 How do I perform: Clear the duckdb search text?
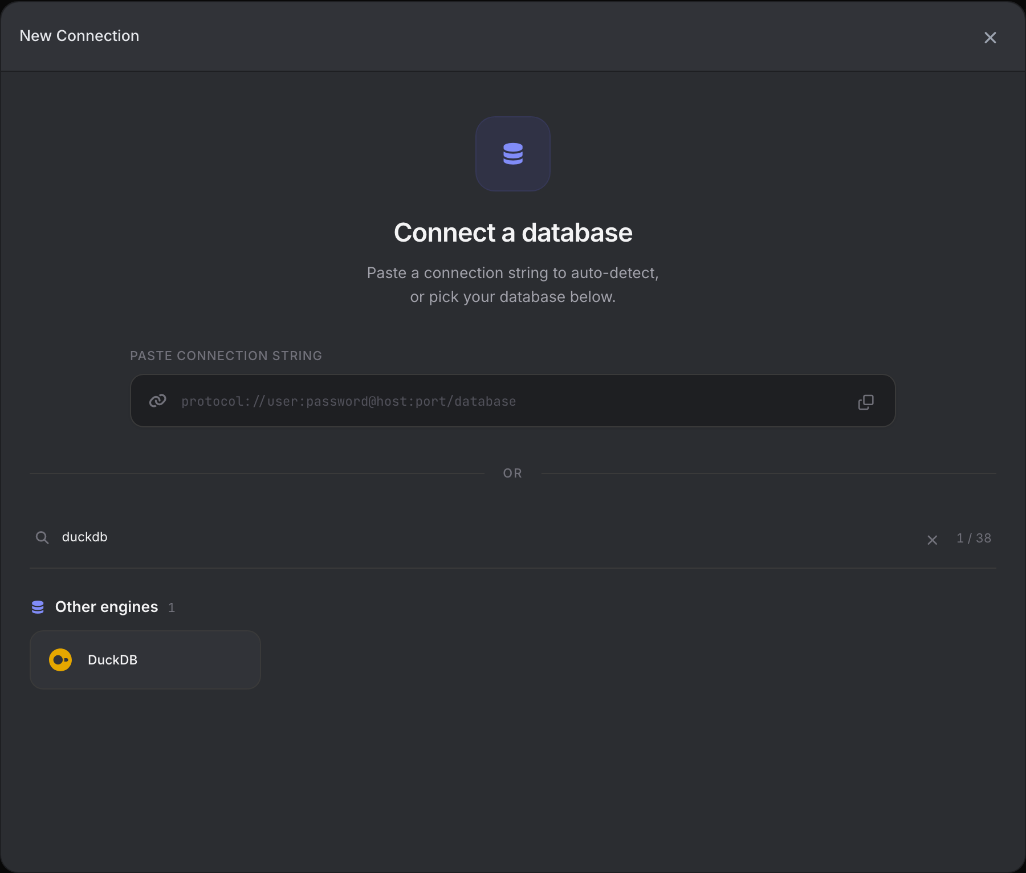click(x=933, y=540)
